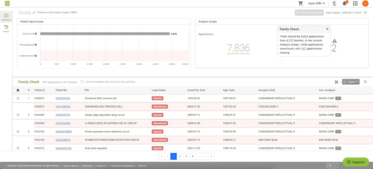Image resolution: width=373 pixels, height=169 pixels.
Task: Click the green Support button
Action: coord(355,162)
